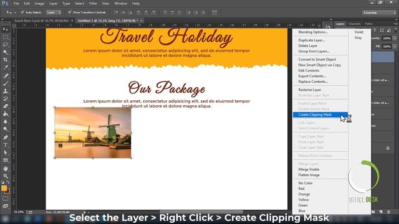The image size is (399, 224).
Task: Select the Eyedropper tool
Action: (x=6, y=68)
